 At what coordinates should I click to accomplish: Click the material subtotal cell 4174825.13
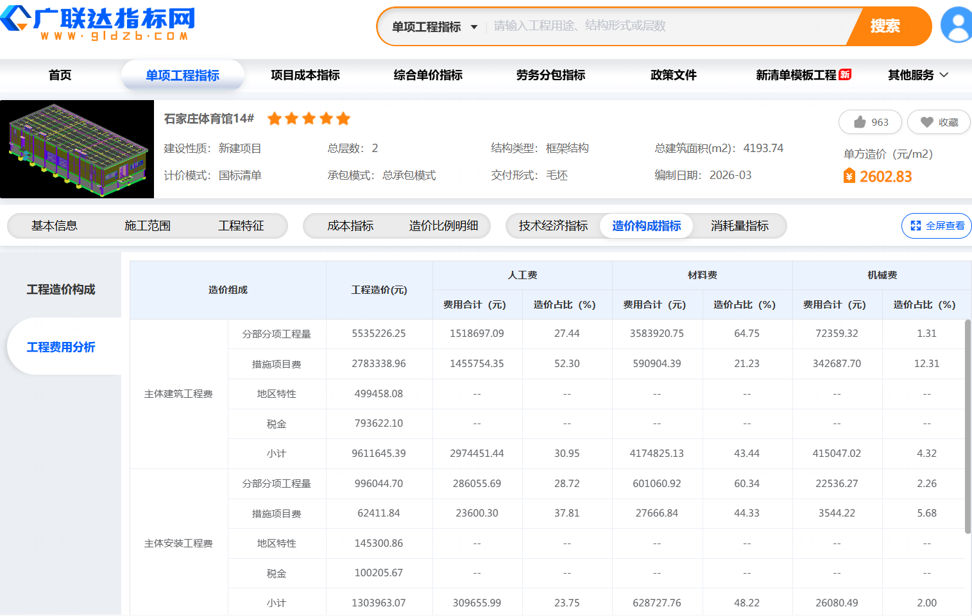click(x=657, y=454)
